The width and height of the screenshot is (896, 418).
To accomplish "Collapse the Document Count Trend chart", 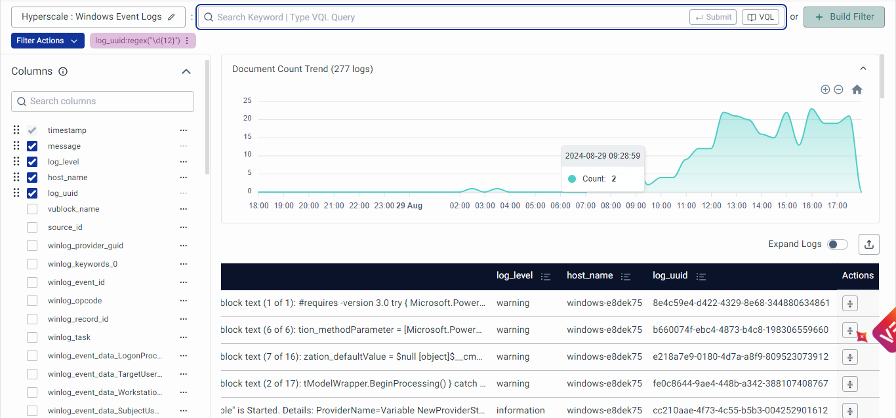I will click(863, 69).
